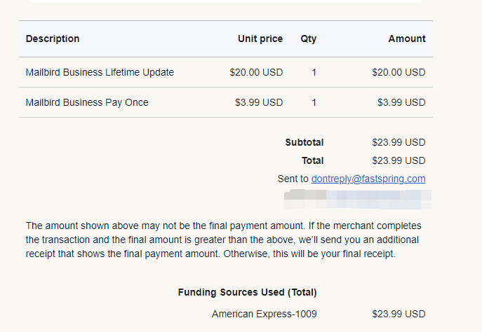Viewport: 482px width, 332px height.
Task: Click the $20.00 USD unit price
Action: tap(256, 72)
